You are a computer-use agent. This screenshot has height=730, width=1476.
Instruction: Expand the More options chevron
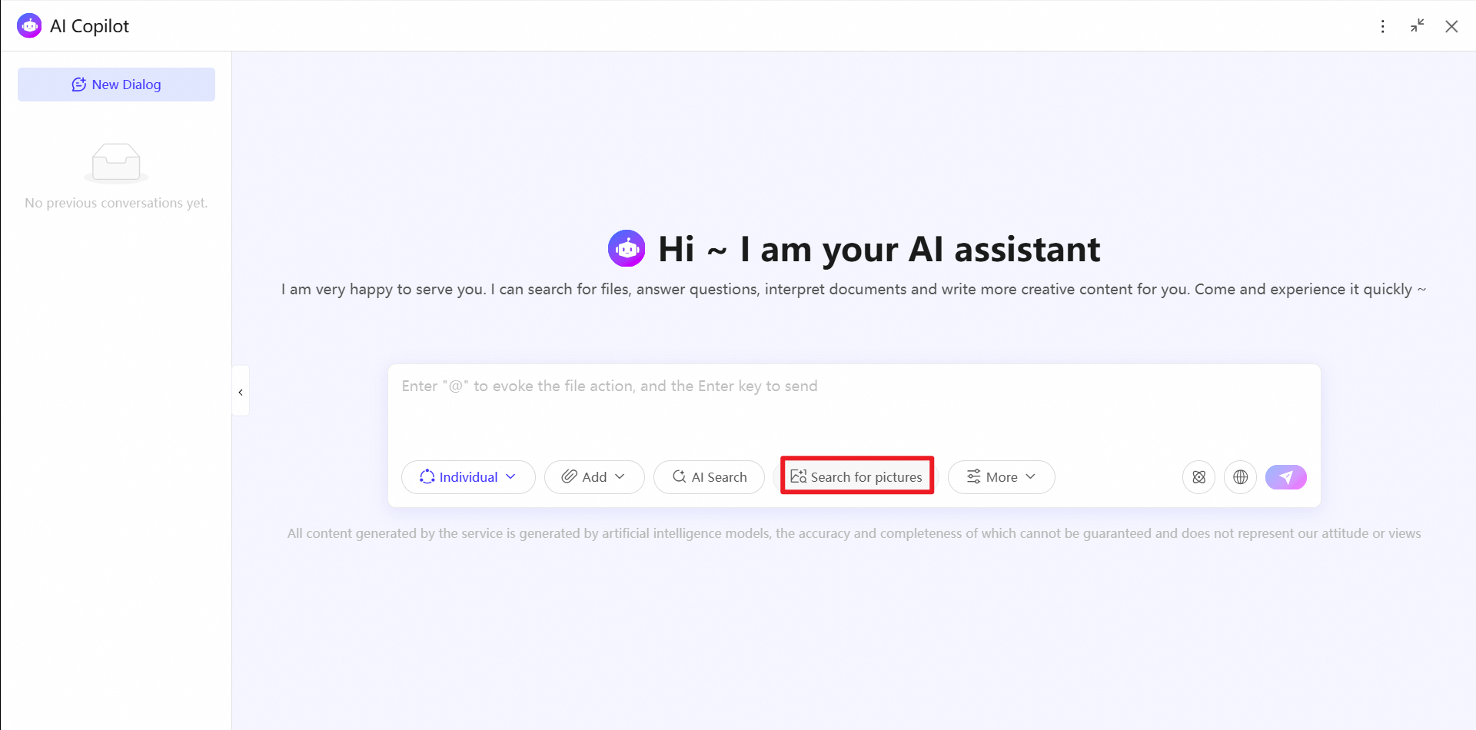(1030, 476)
